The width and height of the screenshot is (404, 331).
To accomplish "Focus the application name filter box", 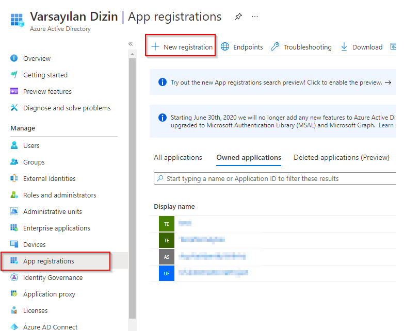I will point(275,178).
